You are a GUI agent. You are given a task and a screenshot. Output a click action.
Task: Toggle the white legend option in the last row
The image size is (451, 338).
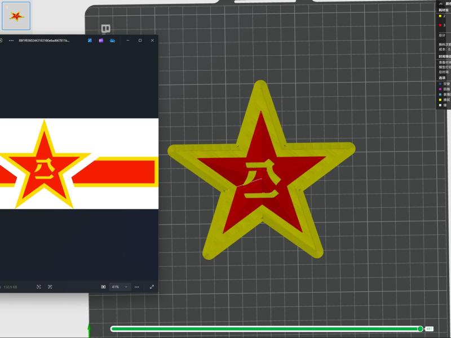point(440,105)
